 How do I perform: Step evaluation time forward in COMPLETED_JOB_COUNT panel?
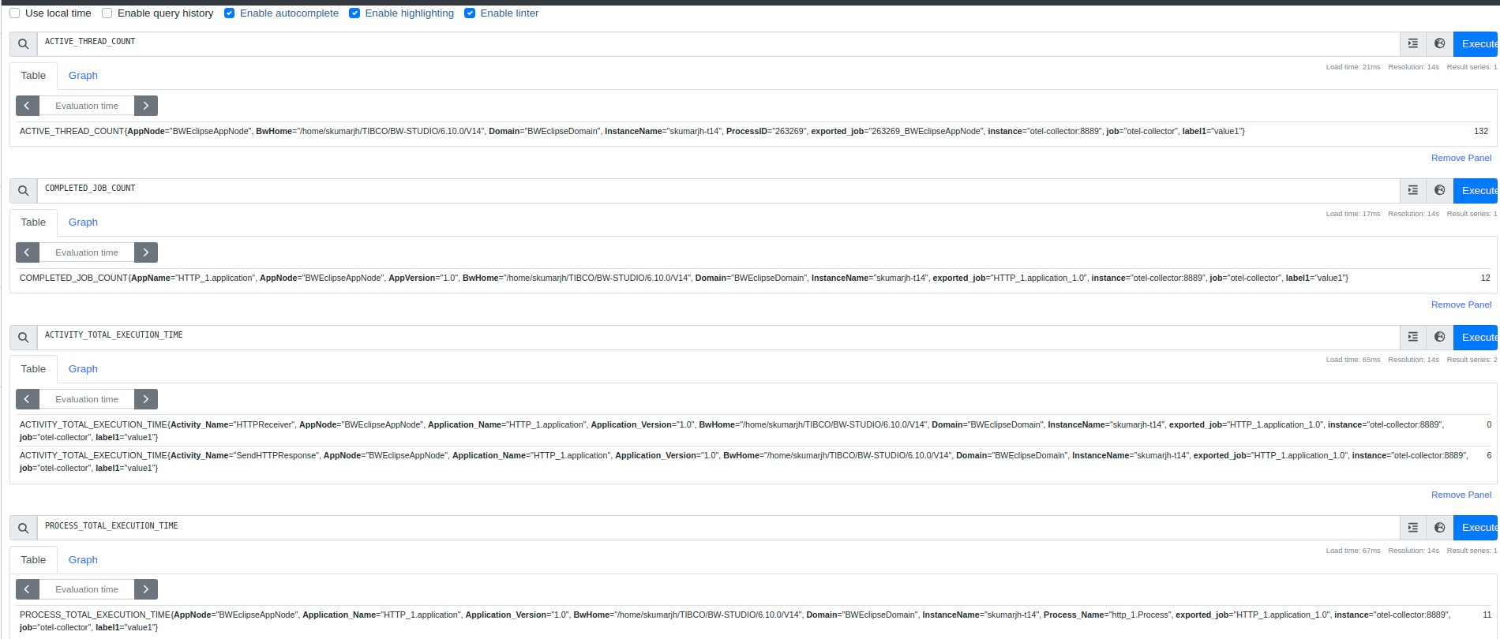[146, 252]
